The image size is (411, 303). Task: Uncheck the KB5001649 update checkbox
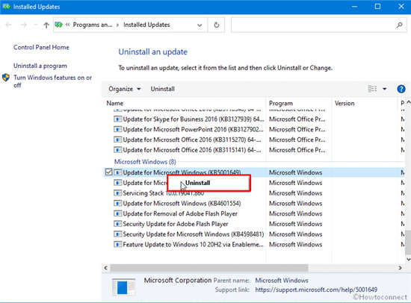(108, 172)
